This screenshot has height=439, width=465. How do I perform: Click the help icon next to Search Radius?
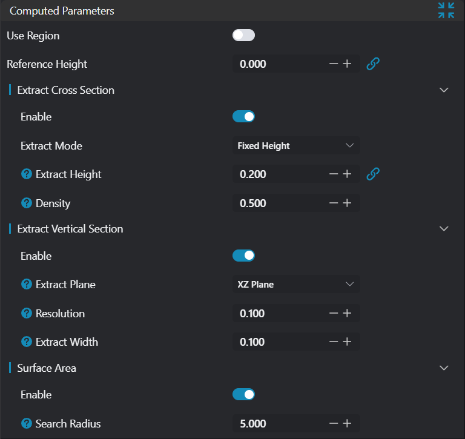27,424
